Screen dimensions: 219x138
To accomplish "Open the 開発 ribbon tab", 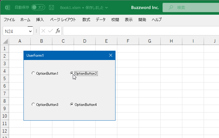I will 142,19.
